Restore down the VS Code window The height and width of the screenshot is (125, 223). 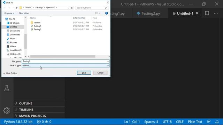pyautogui.click(x=204, y=4)
